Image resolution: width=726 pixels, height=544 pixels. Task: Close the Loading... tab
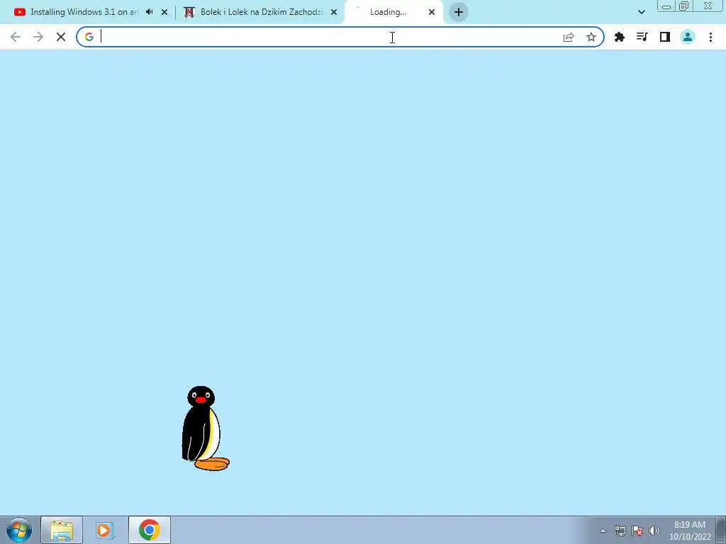[432, 12]
